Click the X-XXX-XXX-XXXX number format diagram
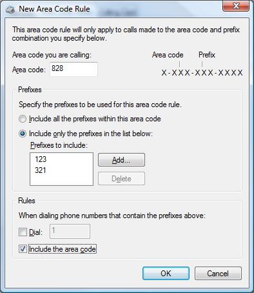 (202, 73)
